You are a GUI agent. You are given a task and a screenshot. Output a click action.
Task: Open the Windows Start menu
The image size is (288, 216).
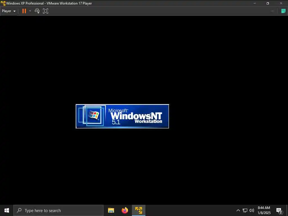pyautogui.click(x=7, y=210)
